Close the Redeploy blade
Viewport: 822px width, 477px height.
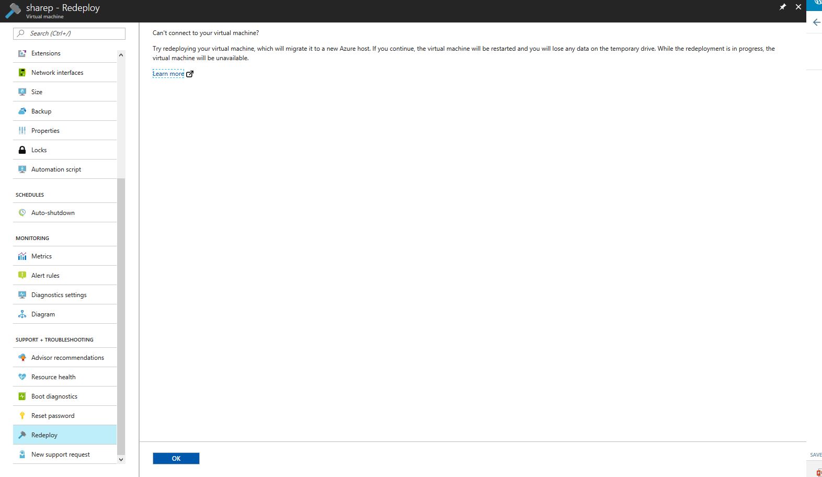point(798,7)
